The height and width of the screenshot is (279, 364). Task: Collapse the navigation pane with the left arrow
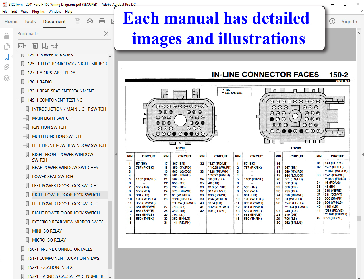click(116, 154)
